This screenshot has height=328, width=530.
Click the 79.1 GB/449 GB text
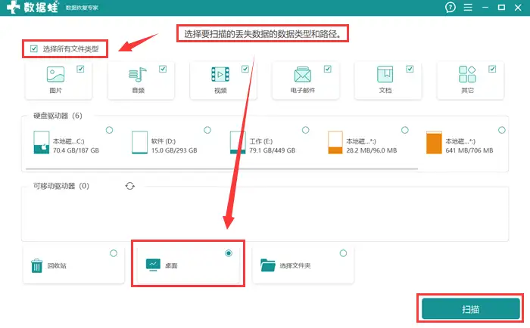[273, 150]
